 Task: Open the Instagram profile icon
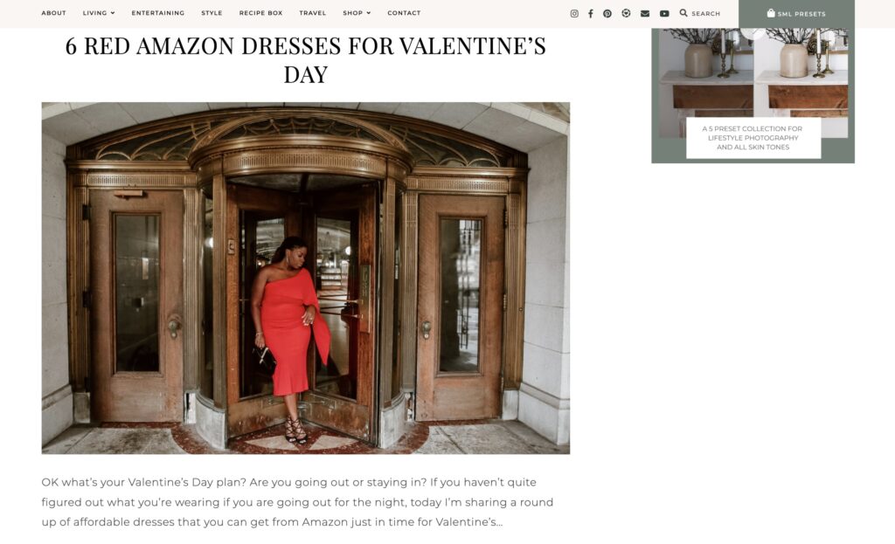click(x=574, y=14)
